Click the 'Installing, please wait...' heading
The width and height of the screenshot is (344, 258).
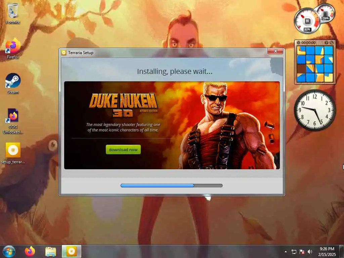point(175,71)
